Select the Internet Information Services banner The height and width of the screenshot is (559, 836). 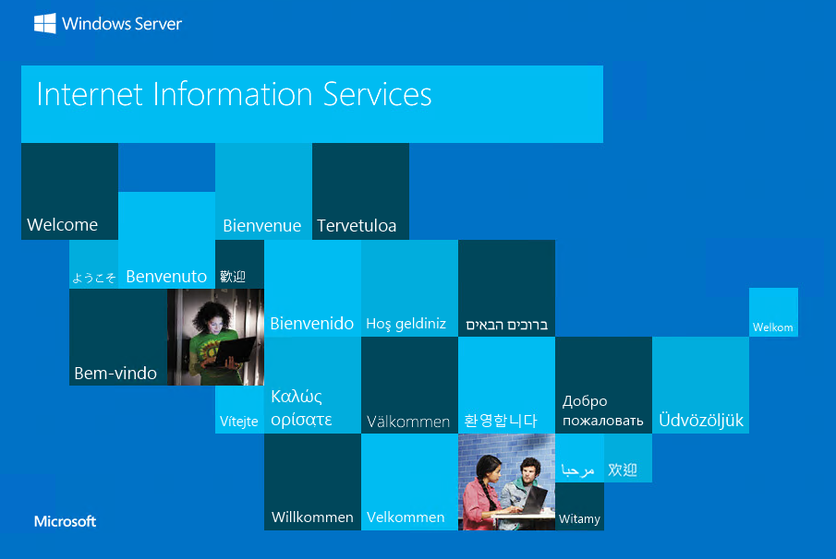coord(311,103)
